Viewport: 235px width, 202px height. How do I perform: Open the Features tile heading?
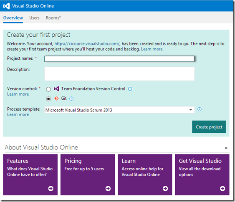tap(18, 161)
